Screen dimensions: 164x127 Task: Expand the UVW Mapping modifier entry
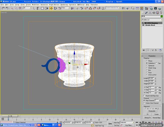tap(146, 23)
